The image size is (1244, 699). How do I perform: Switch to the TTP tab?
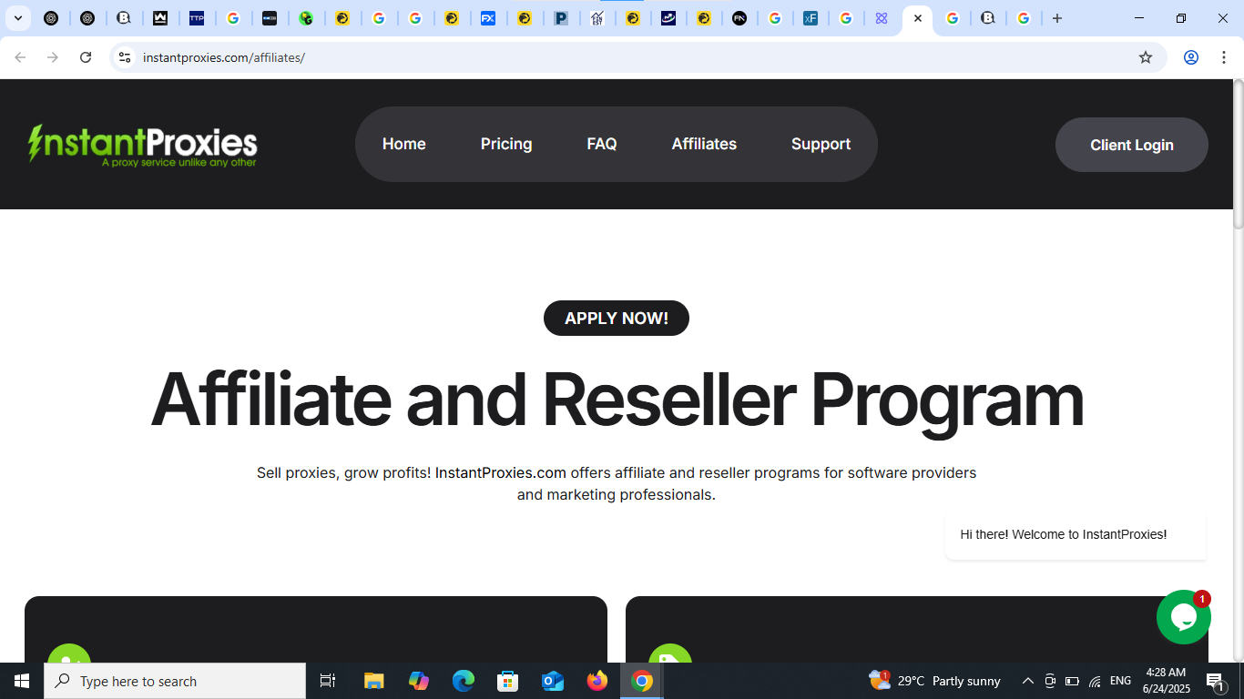point(197,18)
